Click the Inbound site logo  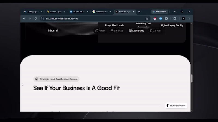53,30
